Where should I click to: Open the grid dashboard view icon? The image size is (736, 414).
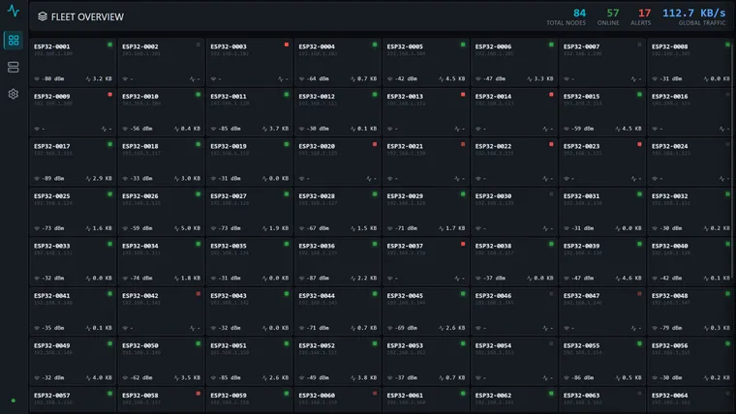tap(14, 41)
